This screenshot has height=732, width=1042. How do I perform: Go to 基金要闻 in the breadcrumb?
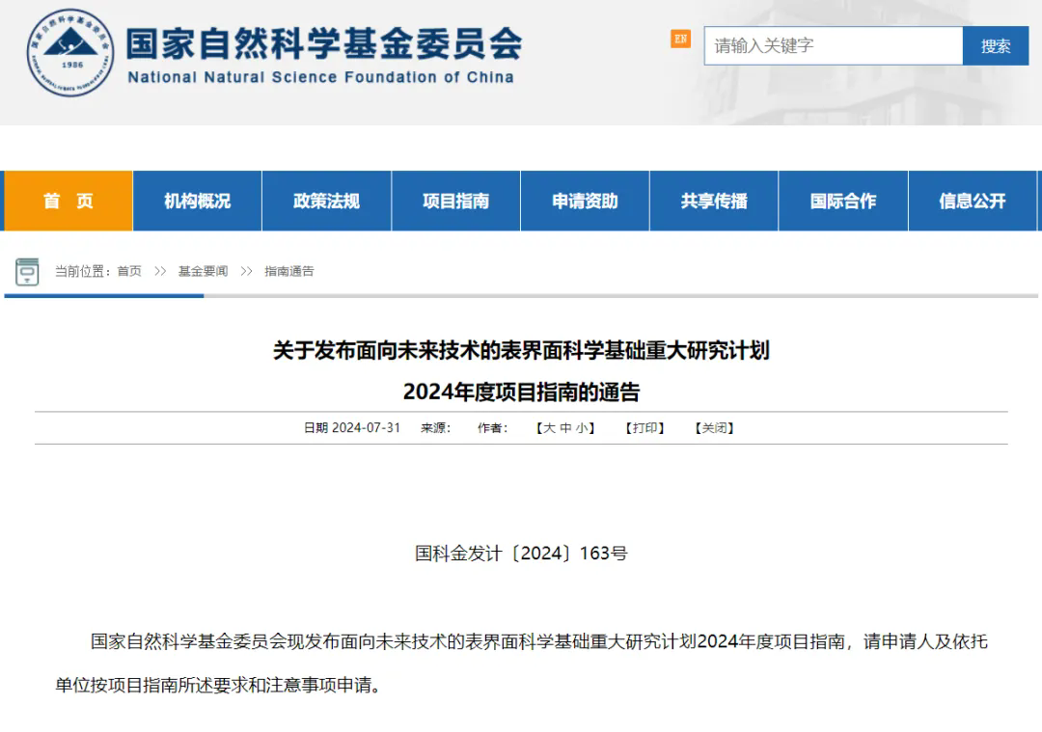pos(203,271)
